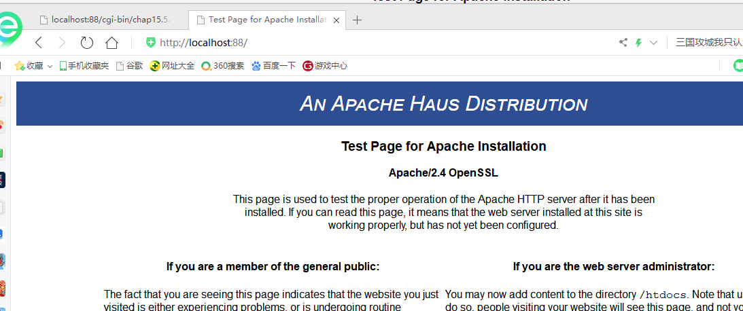Click the green icon at bookmarks bar end

pyautogui.click(x=738, y=66)
